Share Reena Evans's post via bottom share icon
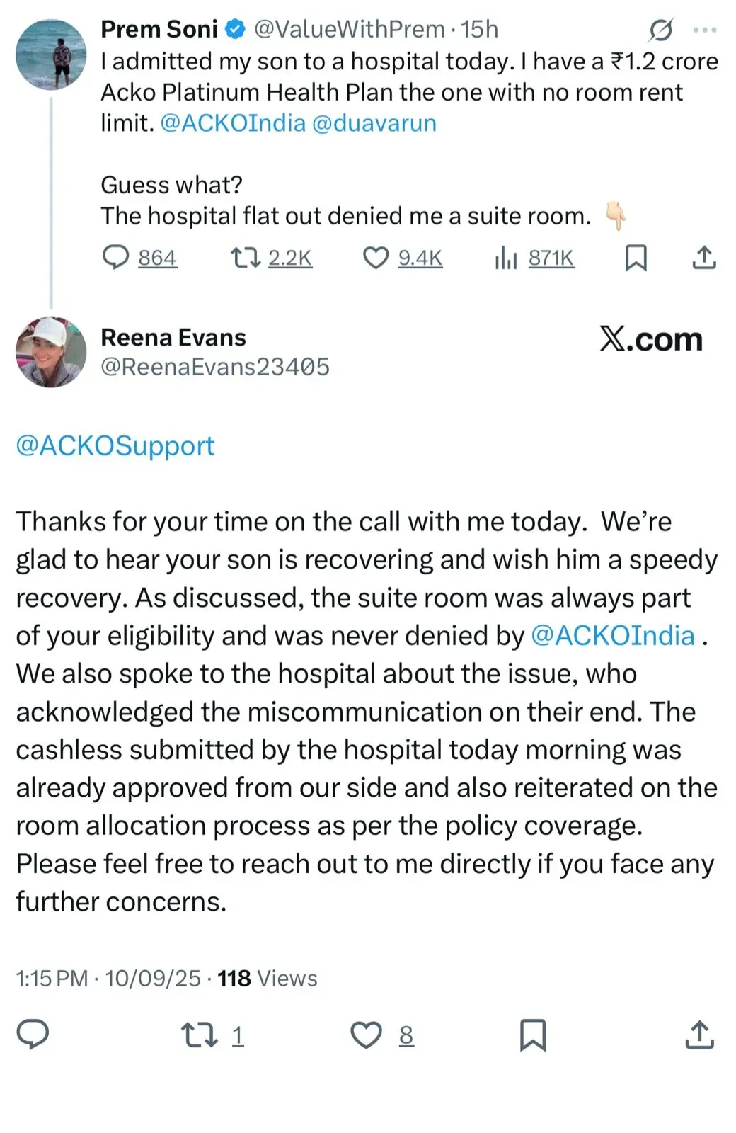Viewport: 736px width, 1133px height. (x=700, y=1035)
